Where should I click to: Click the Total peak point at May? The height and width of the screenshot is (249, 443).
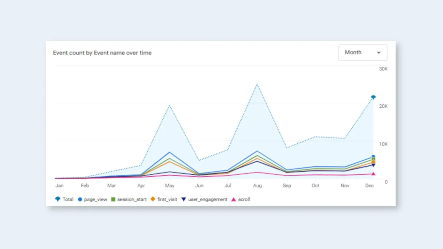pyautogui.click(x=169, y=105)
